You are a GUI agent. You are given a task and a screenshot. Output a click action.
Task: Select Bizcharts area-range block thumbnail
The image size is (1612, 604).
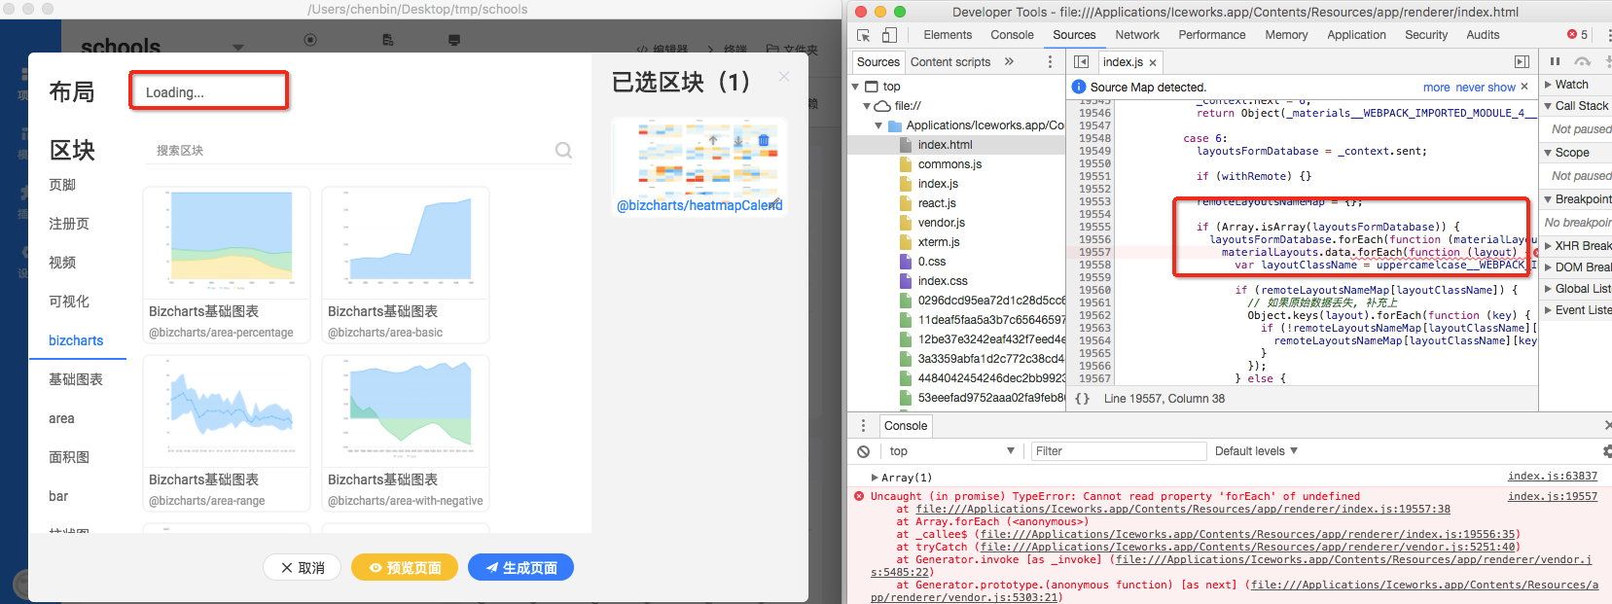[x=227, y=411]
